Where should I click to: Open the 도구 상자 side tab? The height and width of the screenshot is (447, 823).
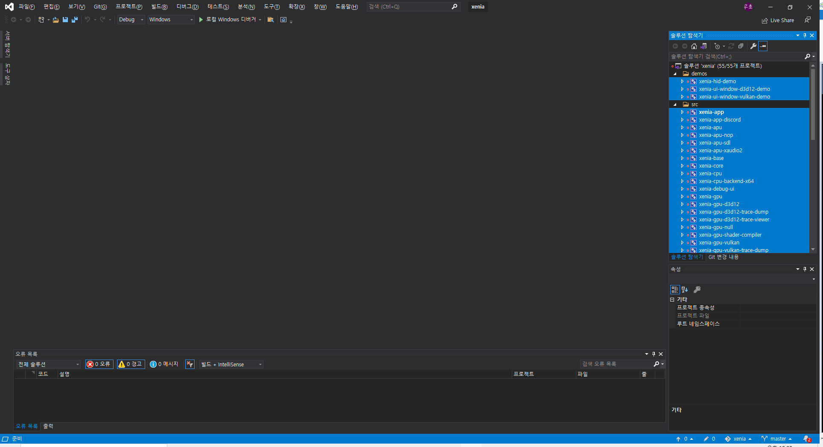coord(7,74)
